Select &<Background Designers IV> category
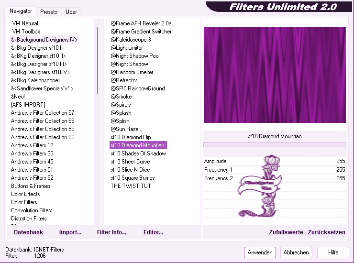The image size is (354, 263). pos(44,40)
